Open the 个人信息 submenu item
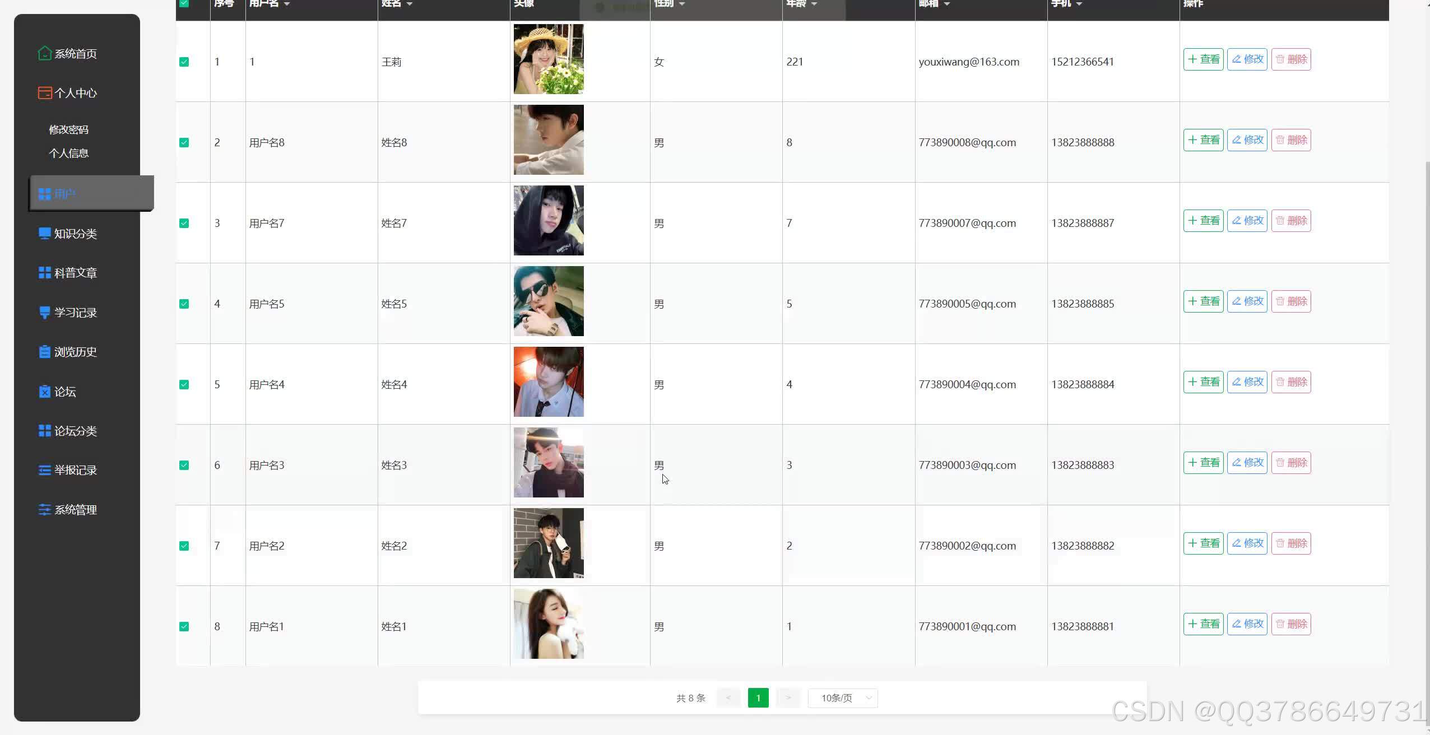The width and height of the screenshot is (1430, 735). 68,153
